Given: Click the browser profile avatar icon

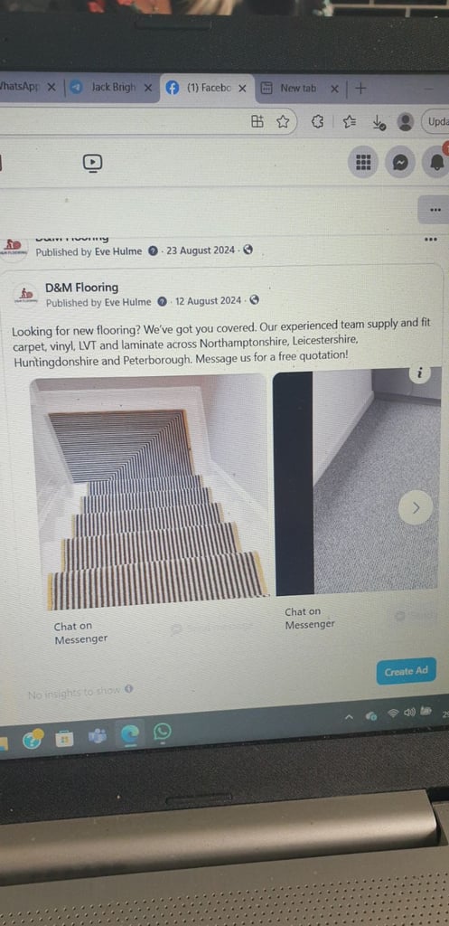Looking at the screenshot, I should click(x=406, y=122).
